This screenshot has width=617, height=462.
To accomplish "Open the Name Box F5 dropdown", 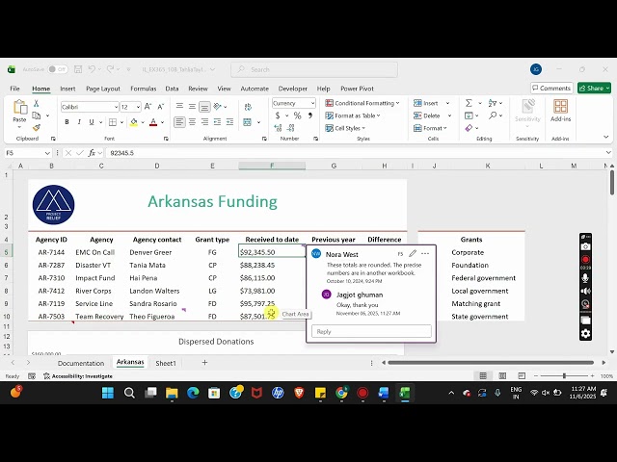I will coord(47,153).
